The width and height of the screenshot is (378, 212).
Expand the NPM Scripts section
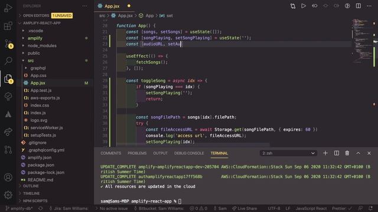point(35,201)
